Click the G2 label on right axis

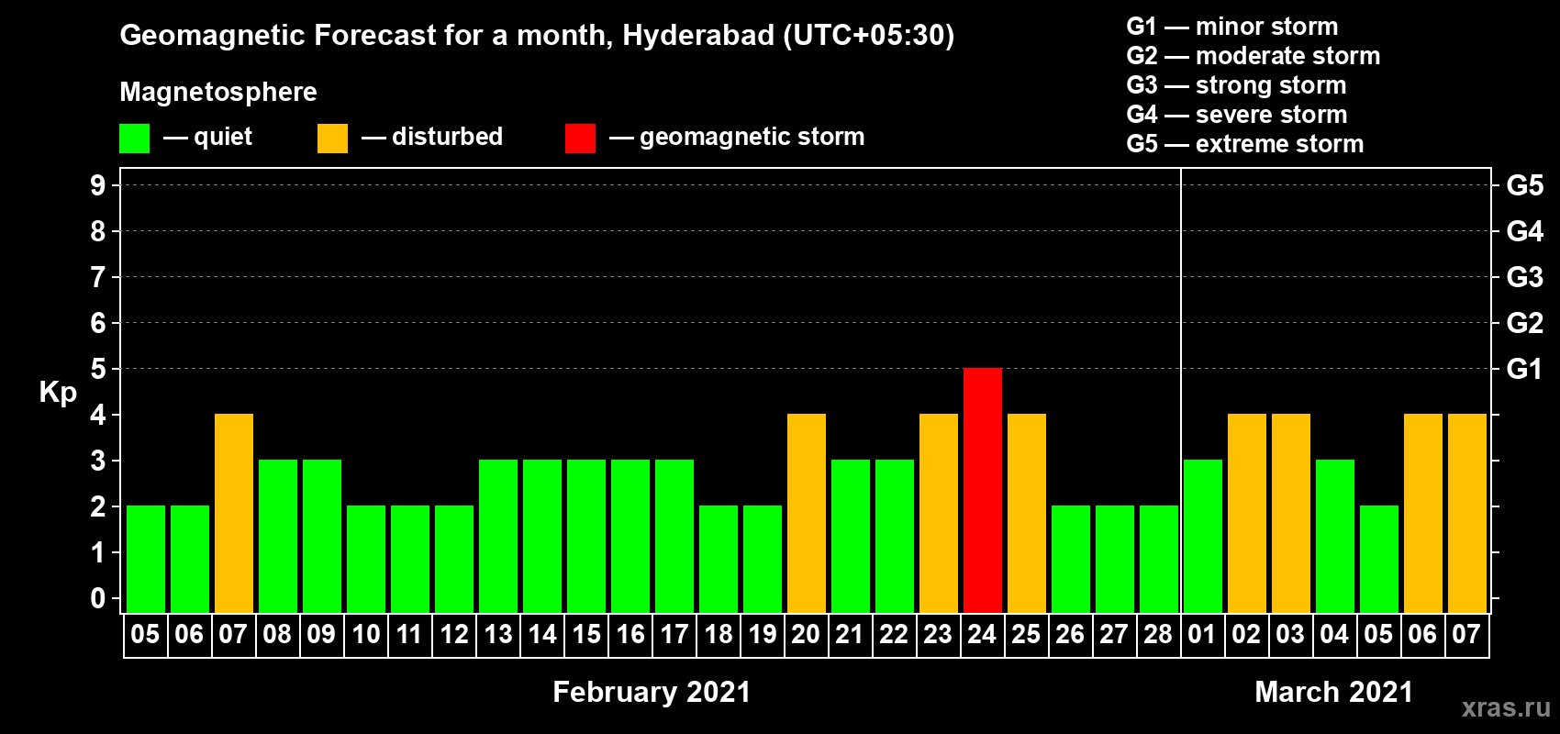1525,323
